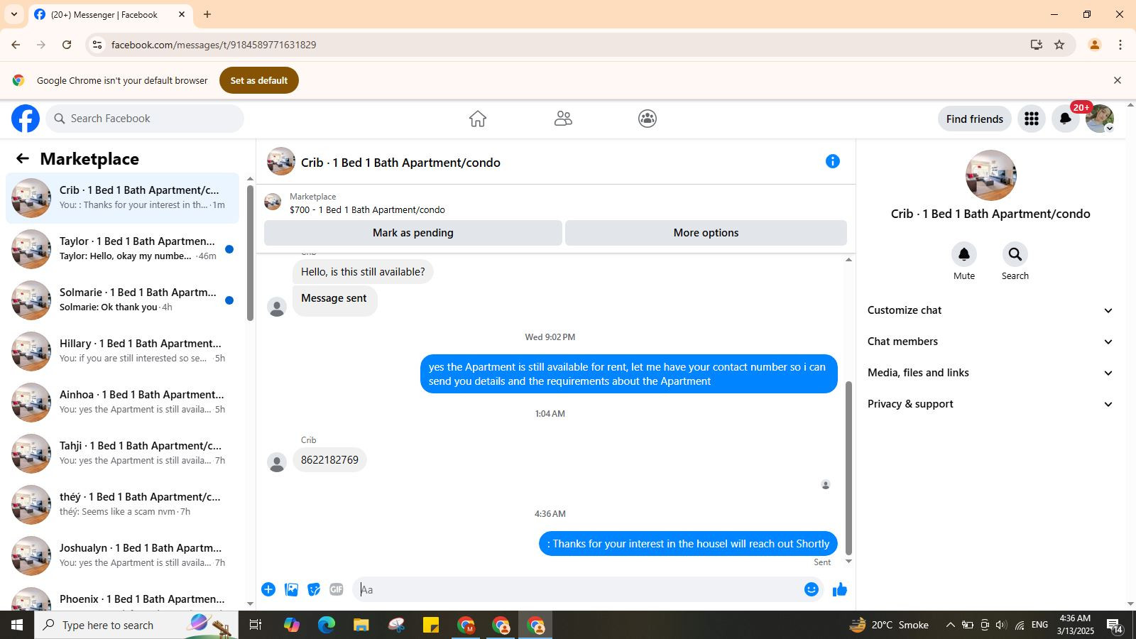Screen dimensions: 1136x639
Task: View site information icon in the address bar
Action: tap(97, 45)
